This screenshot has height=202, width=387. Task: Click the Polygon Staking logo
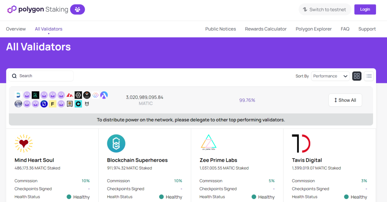(38, 9)
